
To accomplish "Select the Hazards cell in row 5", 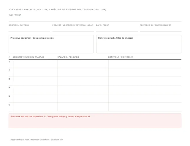I will pyautogui.click(x=83, y=98).
